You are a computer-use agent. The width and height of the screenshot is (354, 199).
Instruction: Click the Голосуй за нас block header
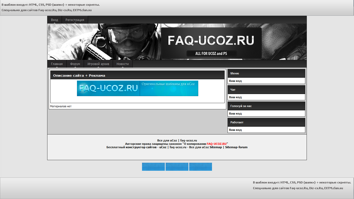[x=266, y=106]
